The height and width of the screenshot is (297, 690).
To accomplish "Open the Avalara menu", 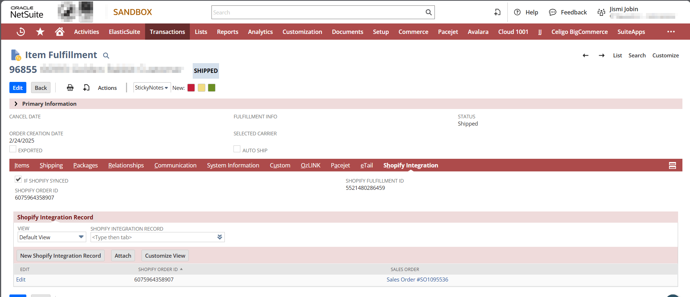I will pyautogui.click(x=478, y=32).
